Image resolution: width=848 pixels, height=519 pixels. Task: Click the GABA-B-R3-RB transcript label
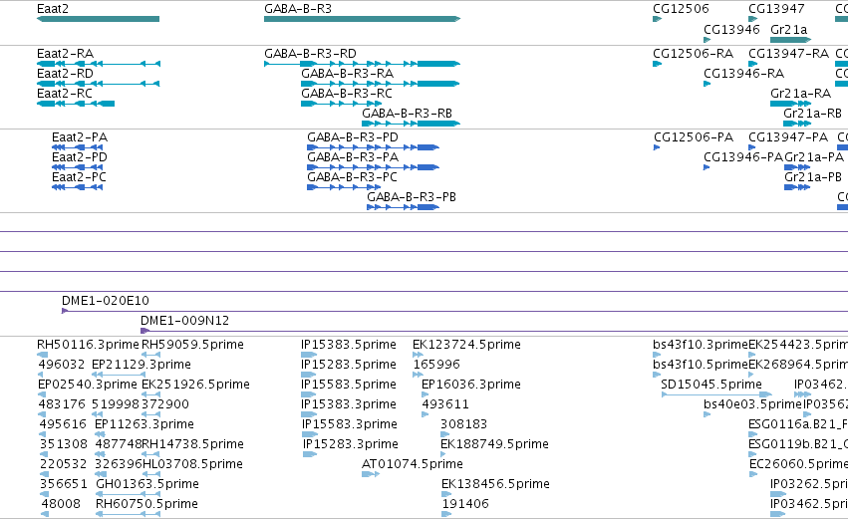pyautogui.click(x=407, y=114)
